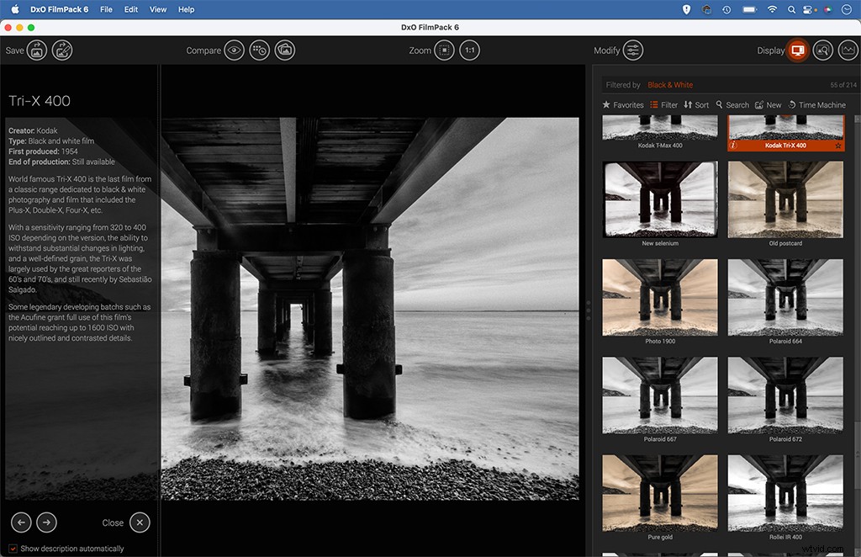Change the Black & White filter selection
This screenshot has width=861, height=557.
point(670,84)
